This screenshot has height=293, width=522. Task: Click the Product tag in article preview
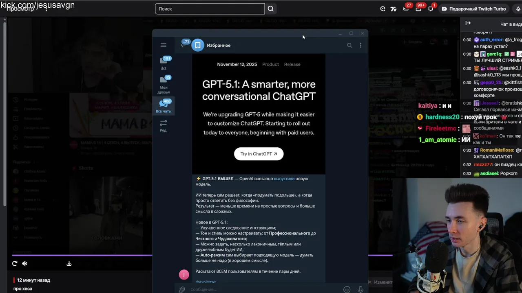(x=270, y=64)
